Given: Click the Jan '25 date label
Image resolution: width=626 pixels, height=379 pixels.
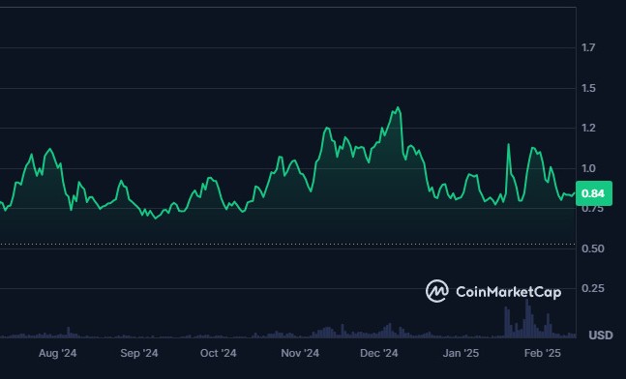Looking at the screenshot, I should (x=461, y=353).
